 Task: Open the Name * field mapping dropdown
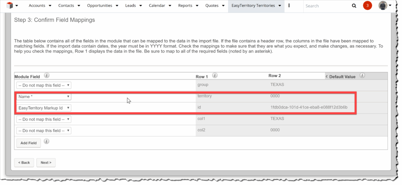pyautogui.click(x=44, y=97)
